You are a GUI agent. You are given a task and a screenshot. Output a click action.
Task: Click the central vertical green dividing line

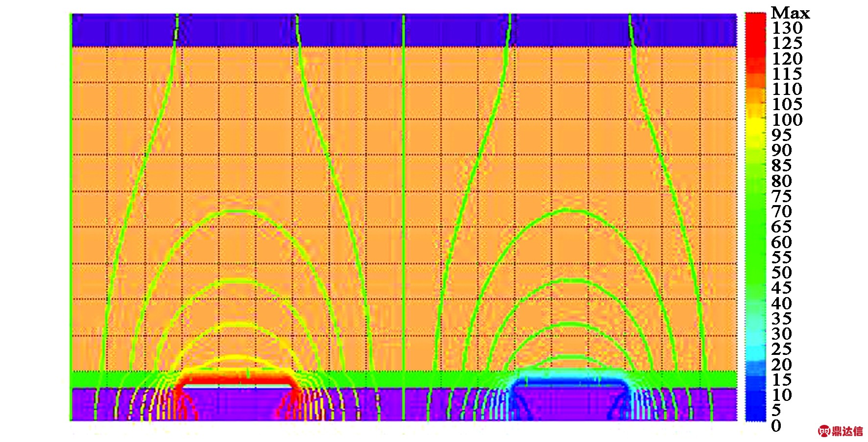pyautogui.click(x=404, y=217)
